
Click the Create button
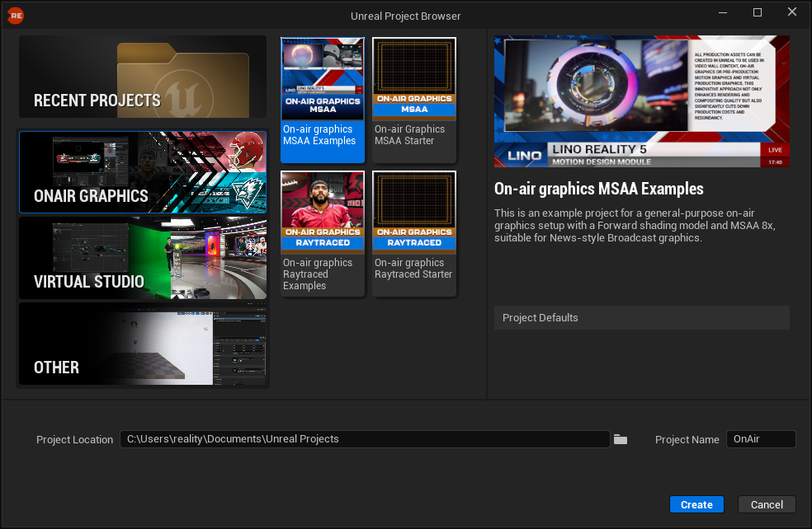coord(696,505)
